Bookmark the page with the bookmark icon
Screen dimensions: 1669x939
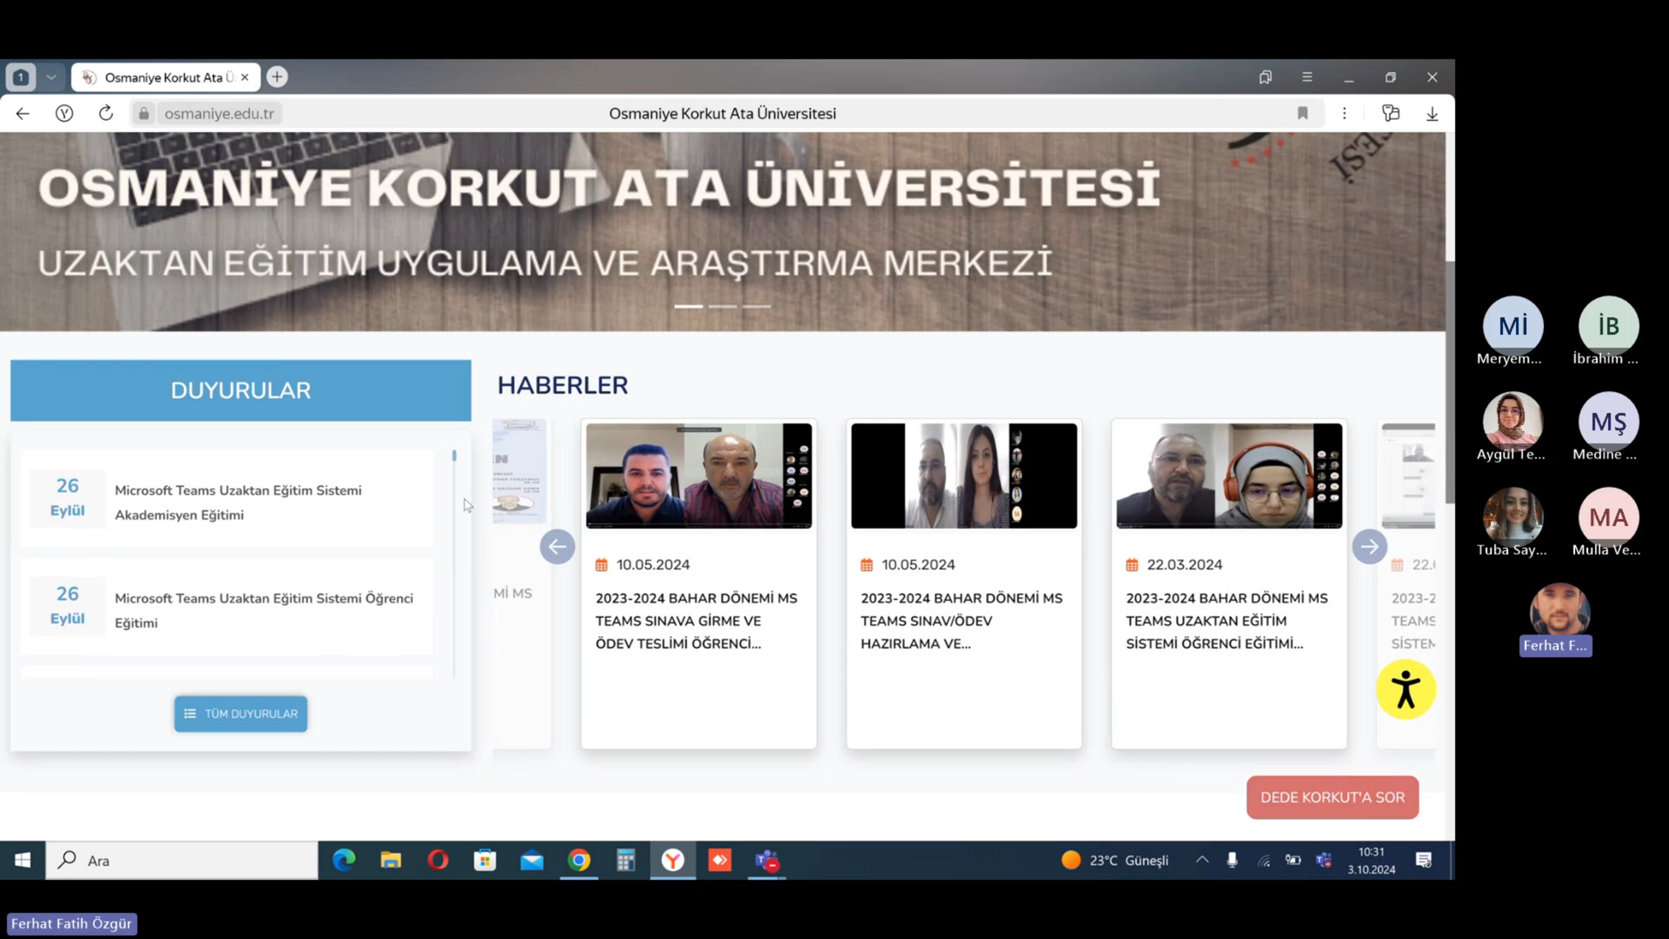pos(1302,113)
